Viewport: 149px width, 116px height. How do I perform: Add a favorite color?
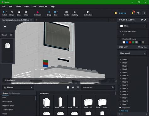click(x=124, y=35)
